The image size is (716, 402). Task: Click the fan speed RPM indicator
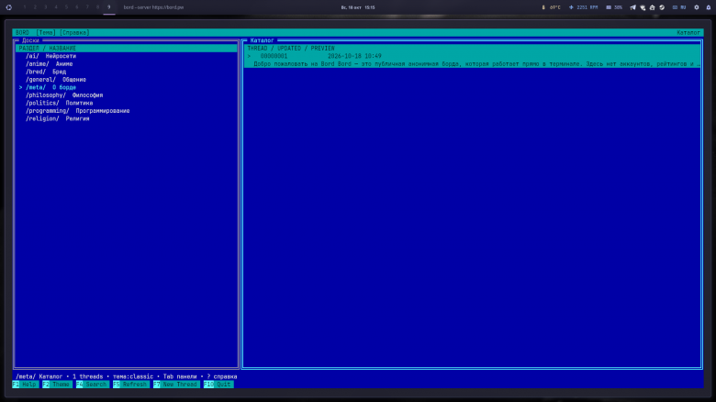pyautogui.click(x=583, y=7)
